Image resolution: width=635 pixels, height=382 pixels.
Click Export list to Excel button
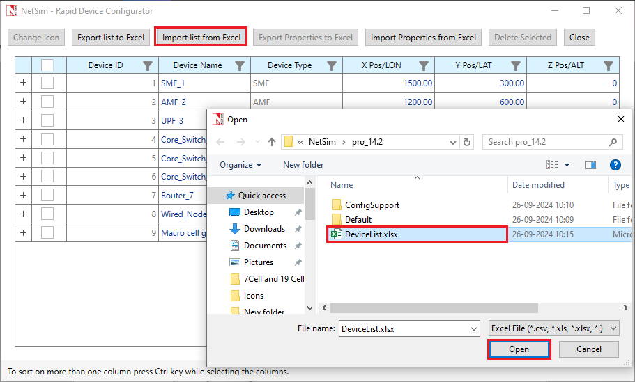[111, 38]
